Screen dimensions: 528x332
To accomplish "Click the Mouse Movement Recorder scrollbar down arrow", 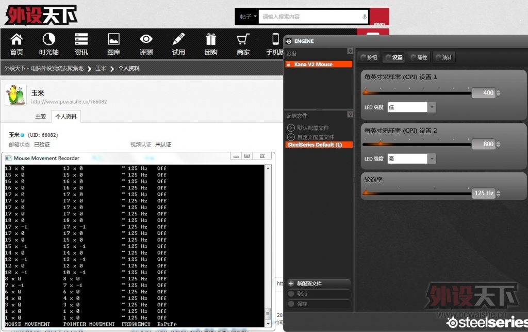I will pos(268,324).
